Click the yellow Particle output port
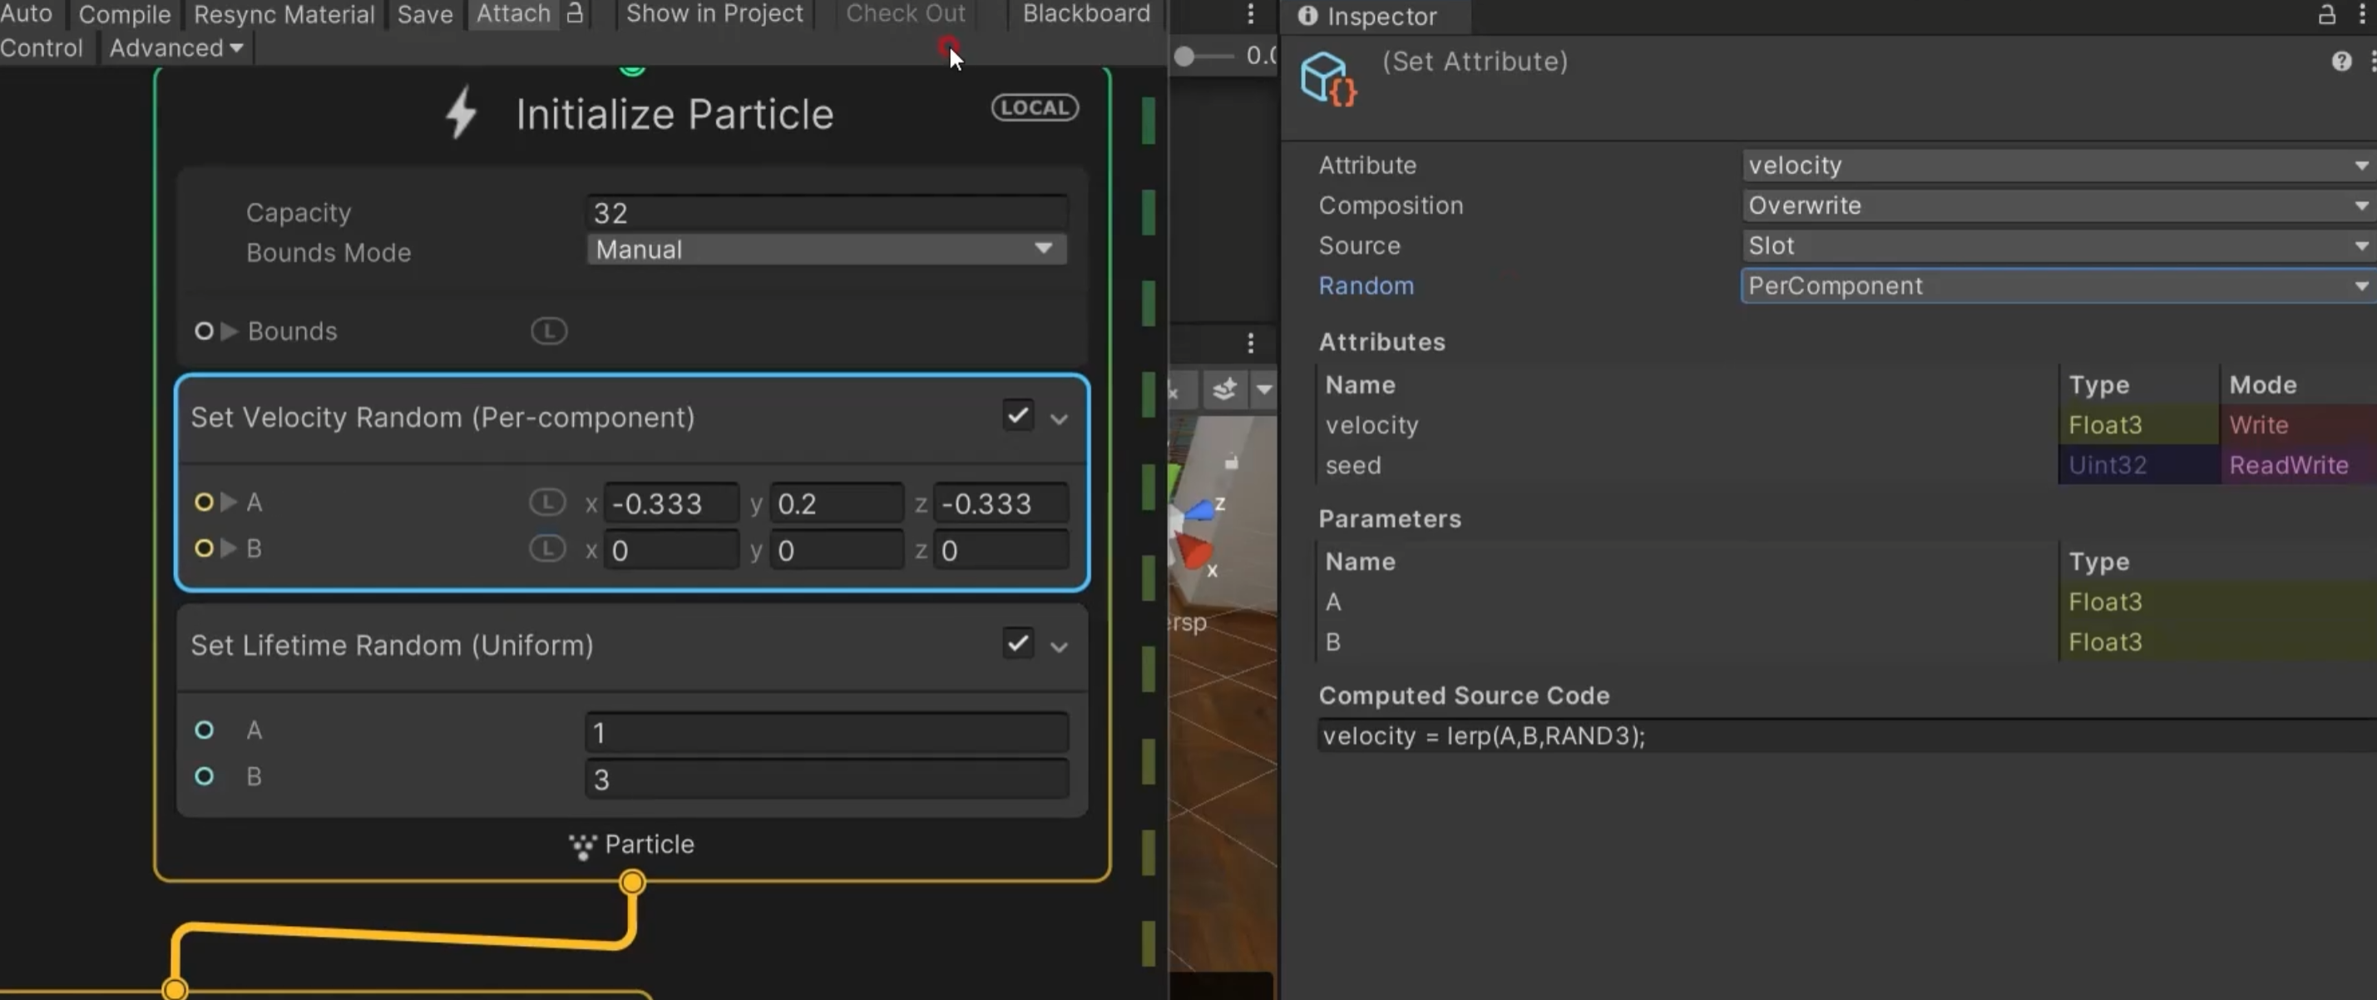 click(632, 882)
